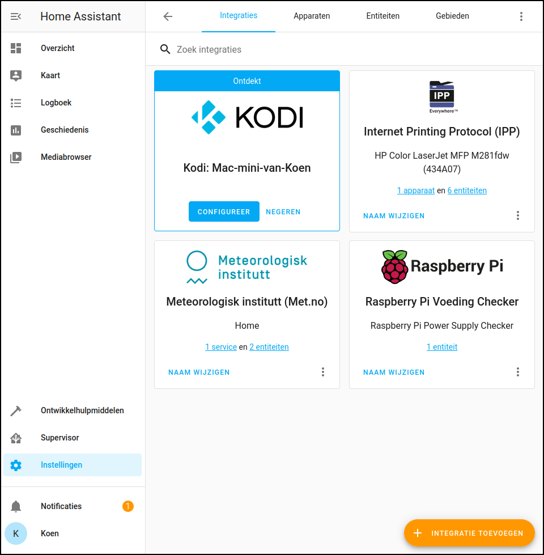Rename the Met.no integration
This screenshot has height=555, width=544.
click(x=199, y=372)
